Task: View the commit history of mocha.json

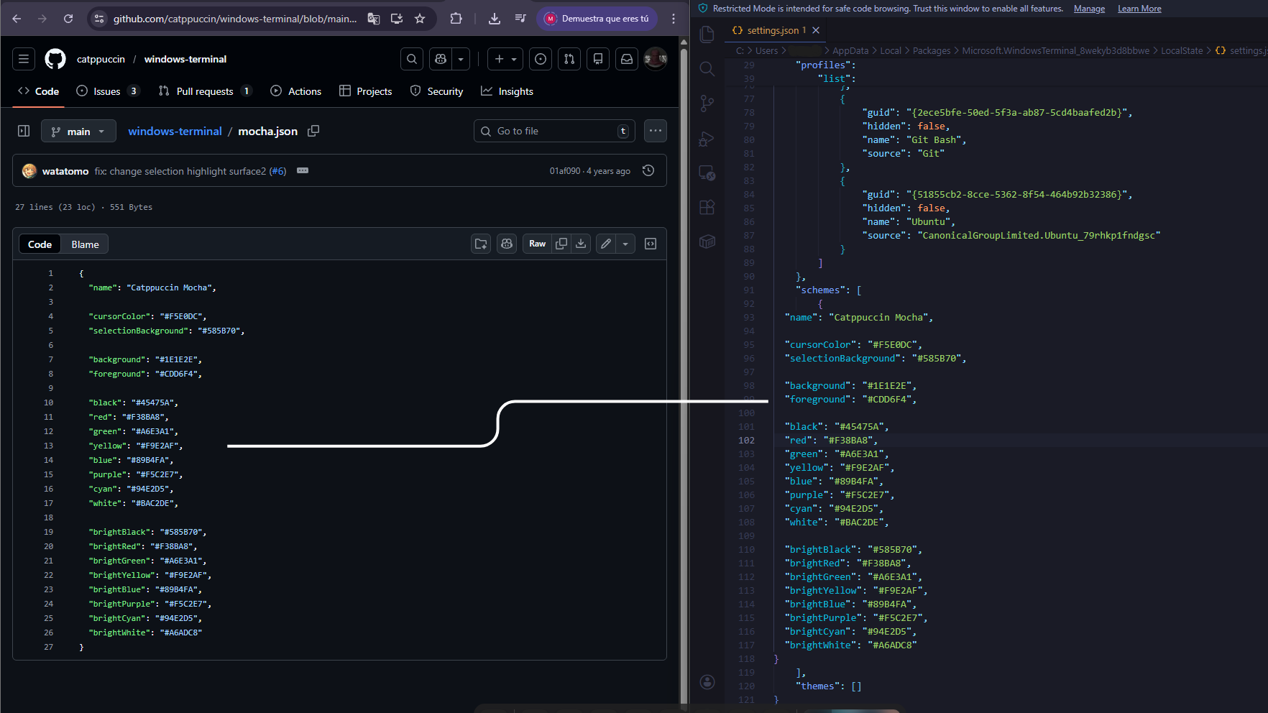Action: tap(648, 170)
